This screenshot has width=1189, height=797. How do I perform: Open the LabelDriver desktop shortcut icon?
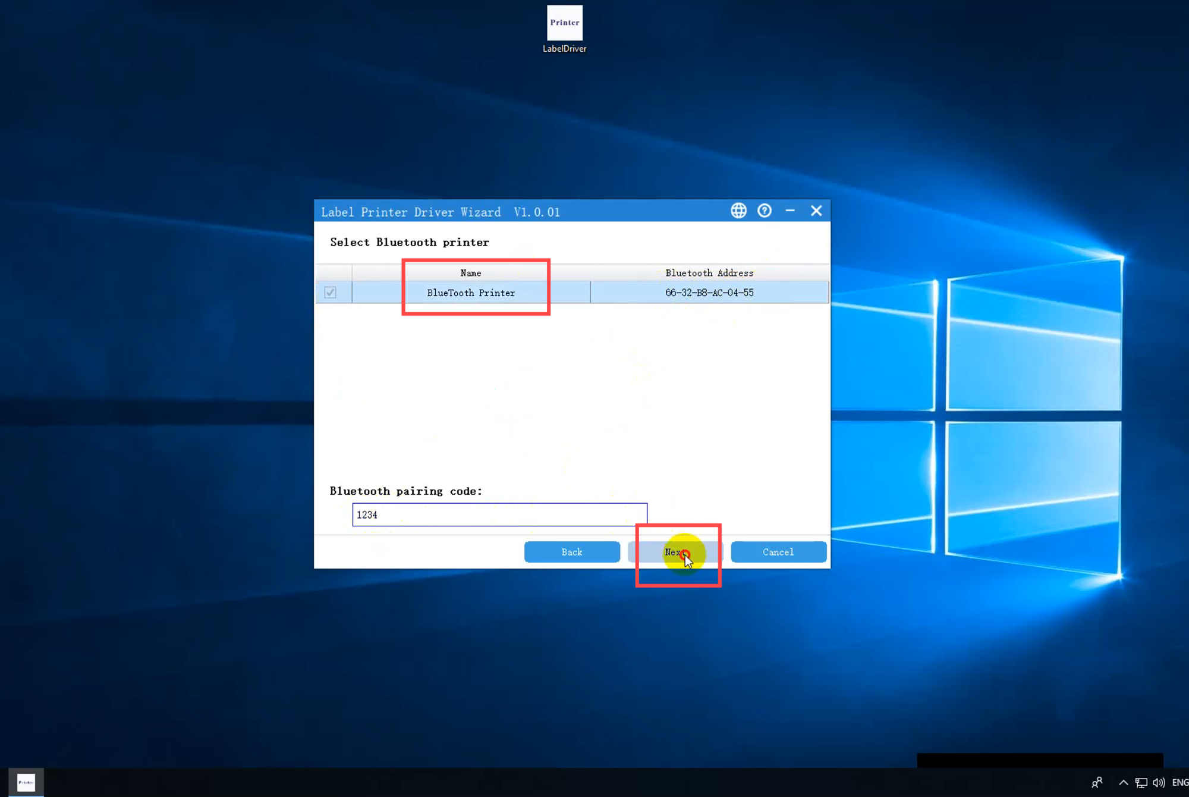click(564, 29)
